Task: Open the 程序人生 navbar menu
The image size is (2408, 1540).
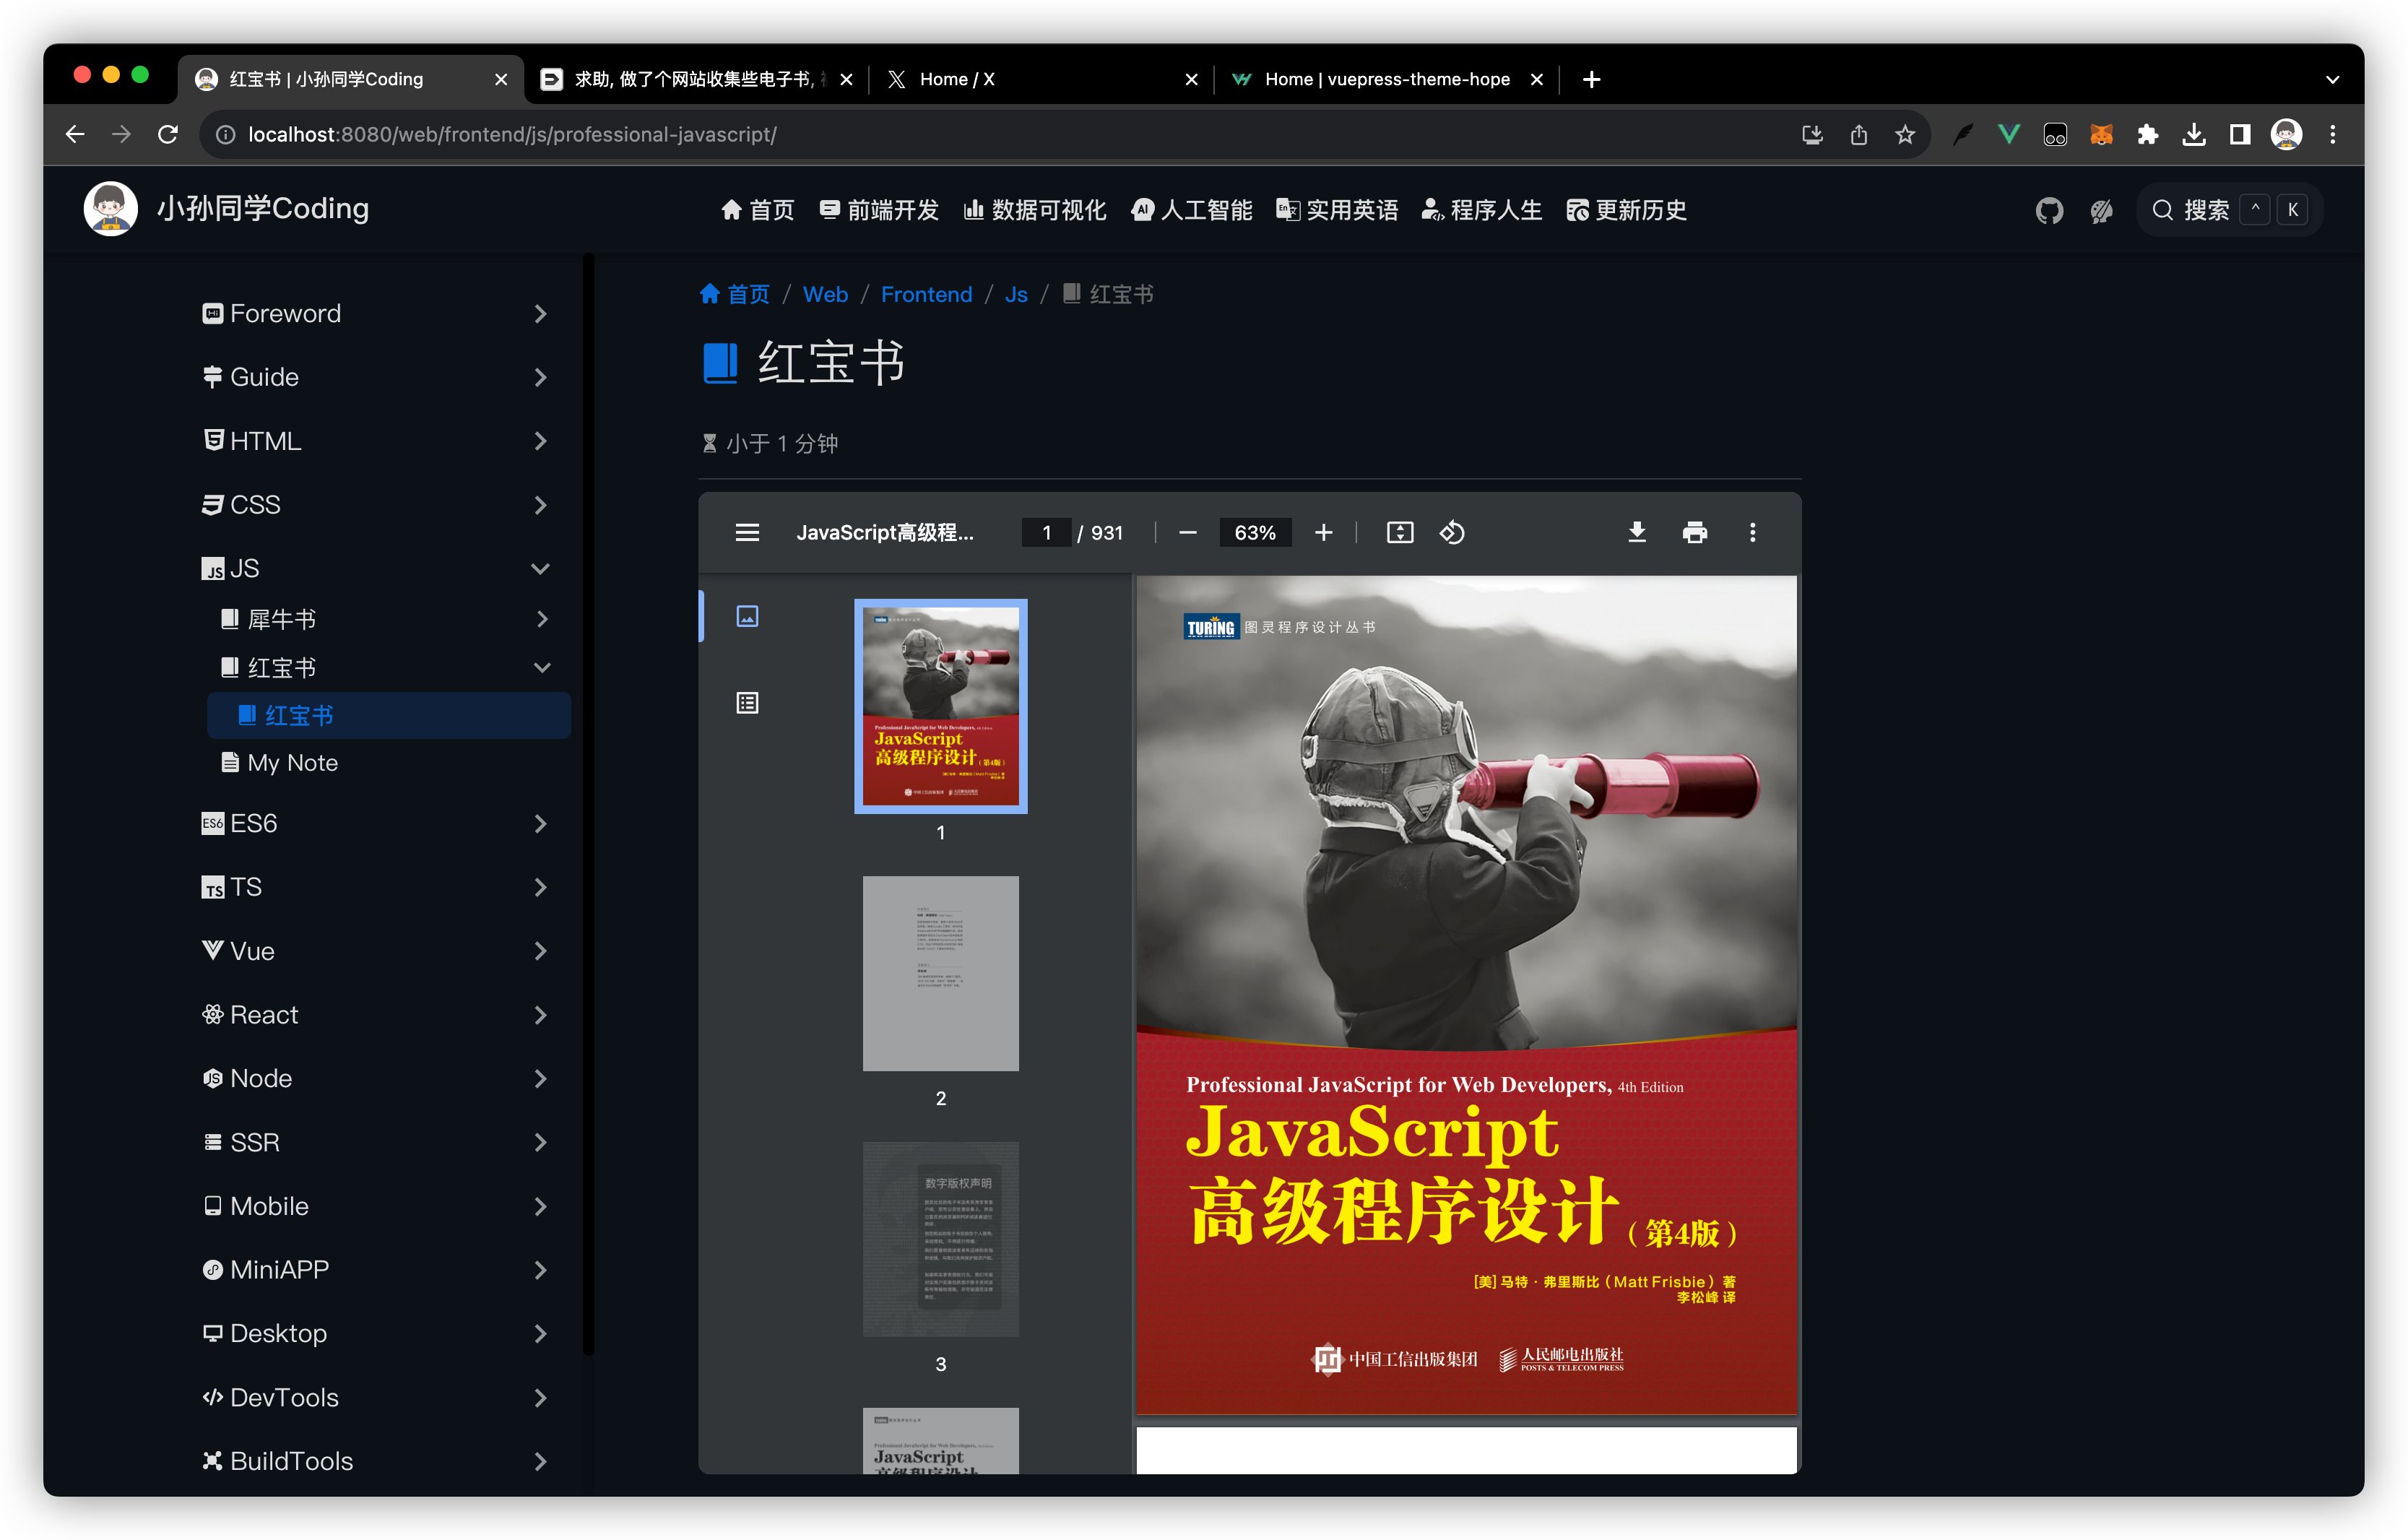Action: pos(1482,210)
